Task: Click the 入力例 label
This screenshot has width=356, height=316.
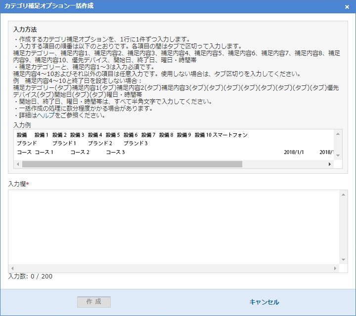Action: [22, 125]
